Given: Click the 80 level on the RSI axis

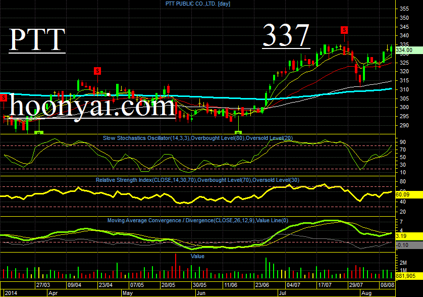Looking at the screenshot, I should tap(403, 181).
